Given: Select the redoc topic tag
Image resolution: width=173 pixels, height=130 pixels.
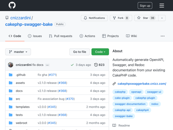Looking at the screenshot, I should pos(155,104).
